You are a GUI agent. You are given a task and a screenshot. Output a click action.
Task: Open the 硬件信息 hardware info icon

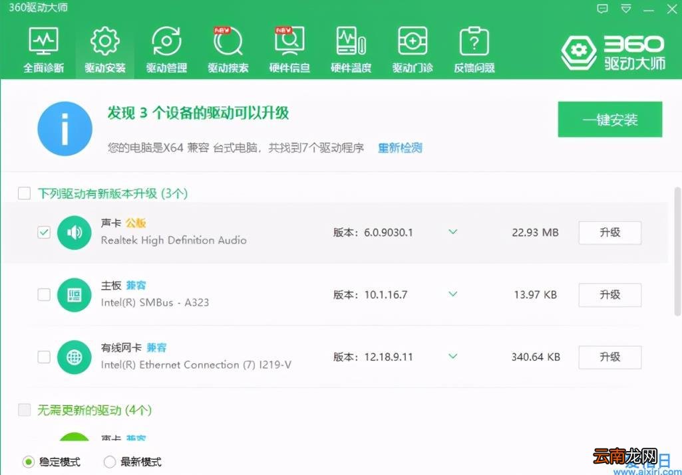tap(289, 41)
